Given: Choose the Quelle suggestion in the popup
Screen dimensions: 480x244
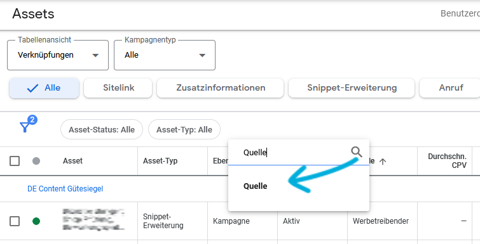Looking at the screenshot, I should (256, 186).
